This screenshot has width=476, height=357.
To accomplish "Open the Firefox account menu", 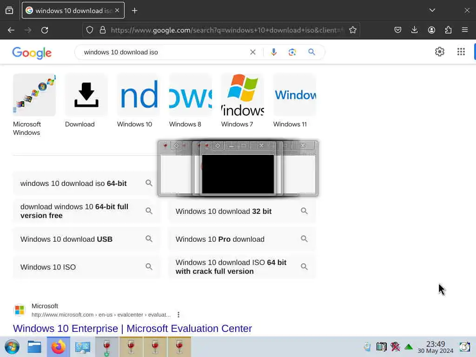I will 431,30.
